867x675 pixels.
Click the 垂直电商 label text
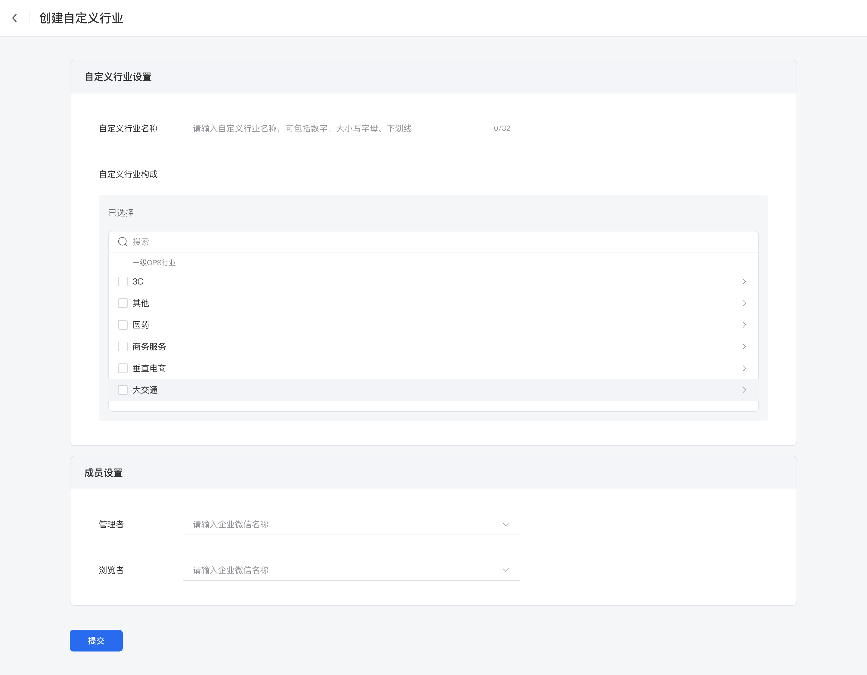(x=149, y=368)
